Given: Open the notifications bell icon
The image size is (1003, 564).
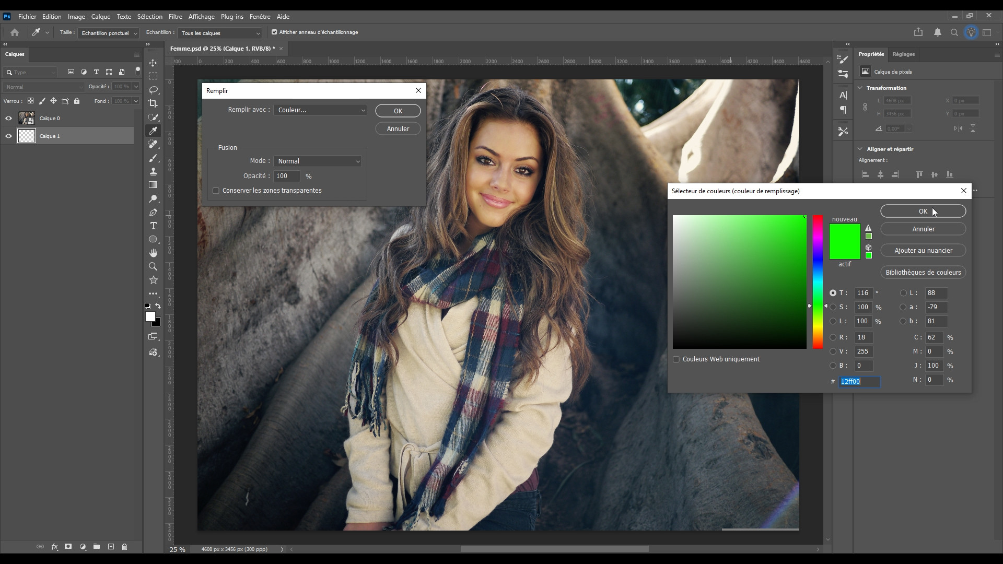Looking at the screenshot, I should coord(938,32).
